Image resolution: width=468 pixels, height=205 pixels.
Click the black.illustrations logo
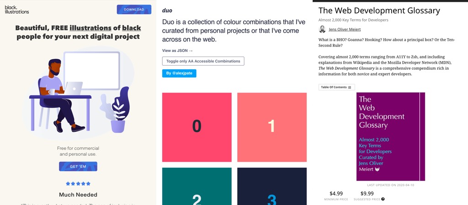pos(17,10)
